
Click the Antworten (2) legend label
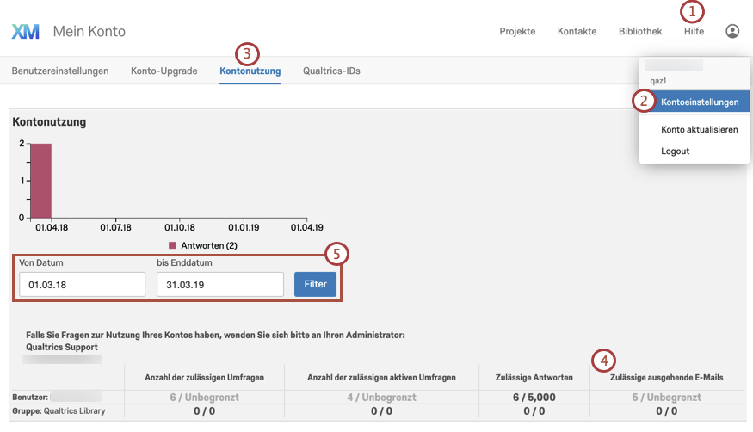click(209, 245)
